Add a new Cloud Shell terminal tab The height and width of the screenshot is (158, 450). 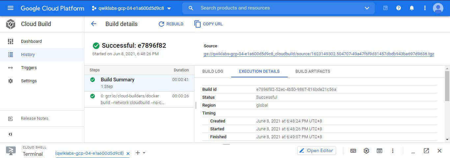point(138,153)
